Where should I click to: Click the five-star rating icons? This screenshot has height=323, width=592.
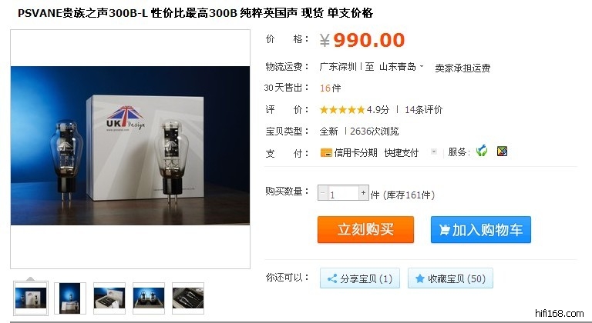click(x=342, y=110)
